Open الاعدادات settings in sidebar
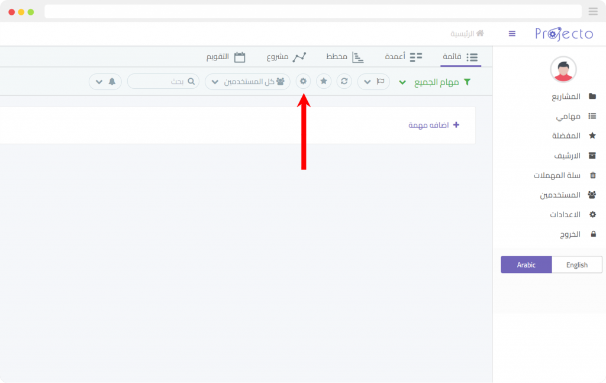The height and width of the screenshot is (383, 606). click(573, 214)
